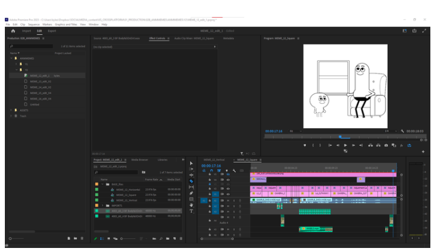Viewport: 434px width, 251px height.
Task: Open the 1/4 playback resolution dropdown
Action: pos(390,131)
